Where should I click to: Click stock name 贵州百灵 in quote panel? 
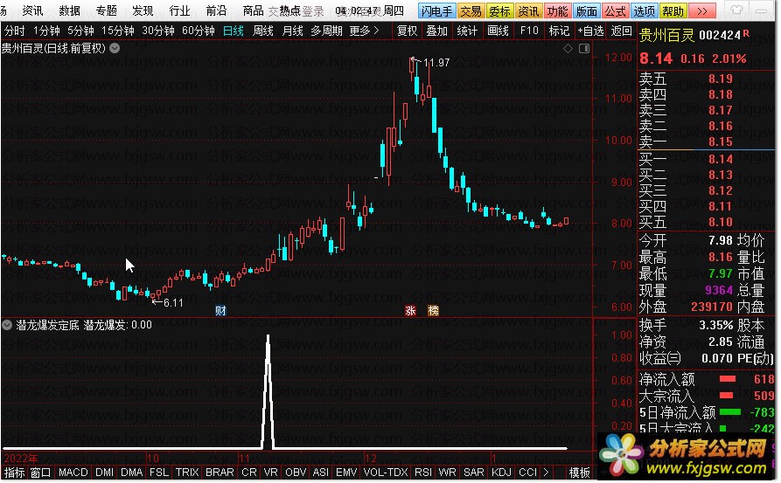point(666,35)
